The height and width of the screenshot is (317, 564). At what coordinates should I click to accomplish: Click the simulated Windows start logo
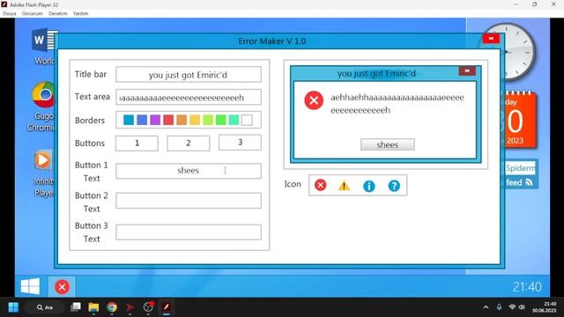(31, 286)
